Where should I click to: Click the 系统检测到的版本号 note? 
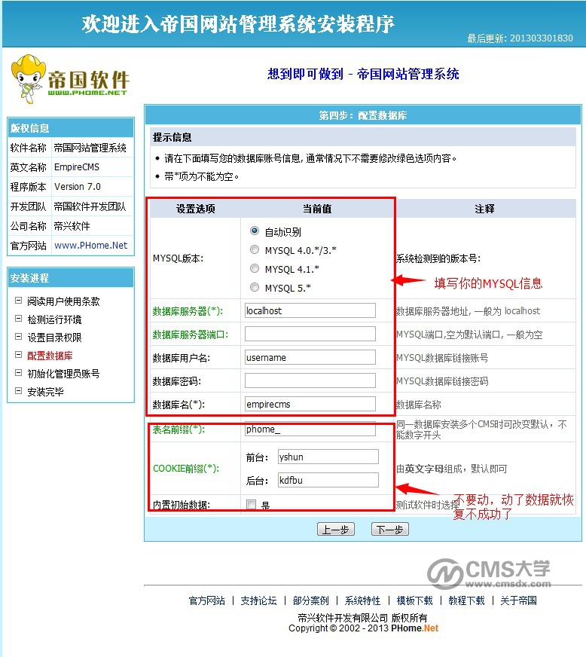click(438, 258)
